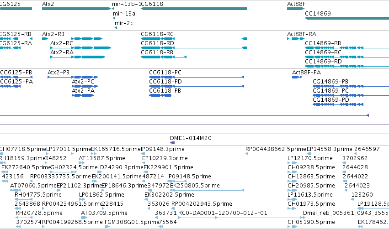Select protein Act88F-PA label
The height and width of the screenshot is (229, 389).
click(307, 72)
